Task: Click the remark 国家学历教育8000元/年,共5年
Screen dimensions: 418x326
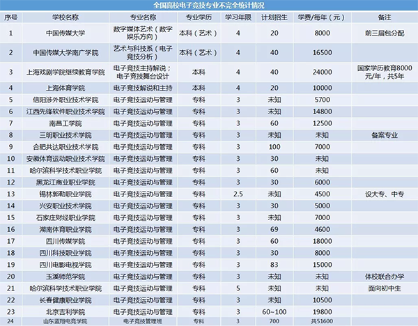Action: point(385,72)
